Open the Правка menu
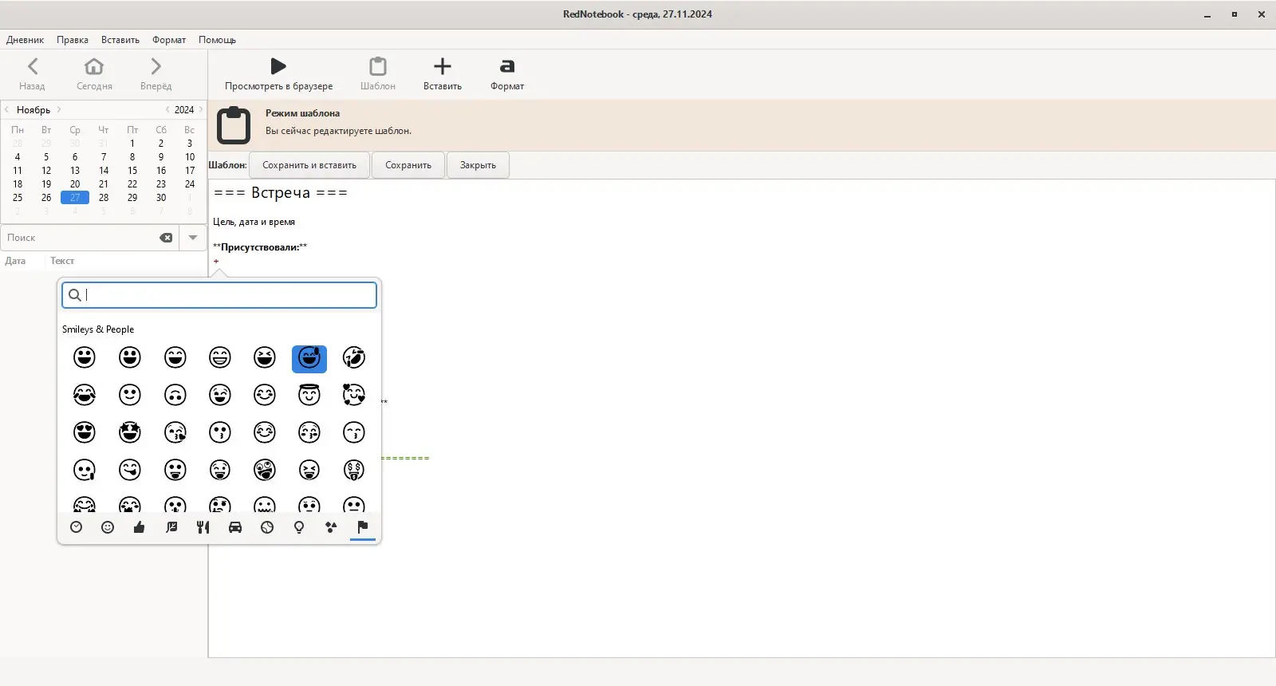 [73, 40]
